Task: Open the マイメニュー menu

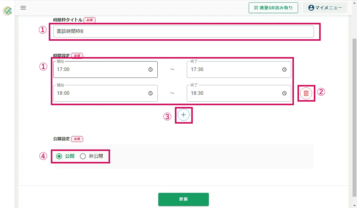Action: point(325,8)
